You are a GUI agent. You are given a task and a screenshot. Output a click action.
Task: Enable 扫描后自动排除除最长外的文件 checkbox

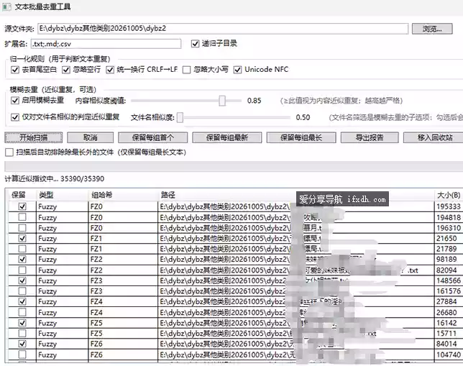(9, 152)
